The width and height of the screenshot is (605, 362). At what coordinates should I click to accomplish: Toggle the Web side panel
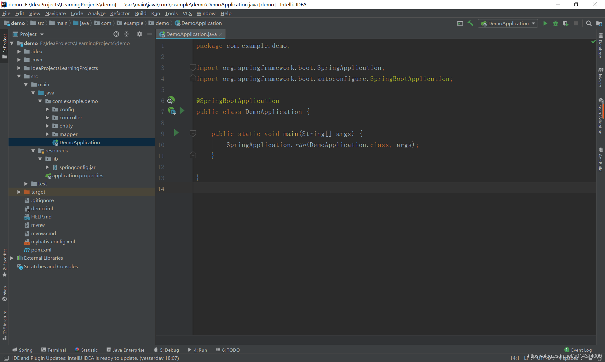point(4,293)
